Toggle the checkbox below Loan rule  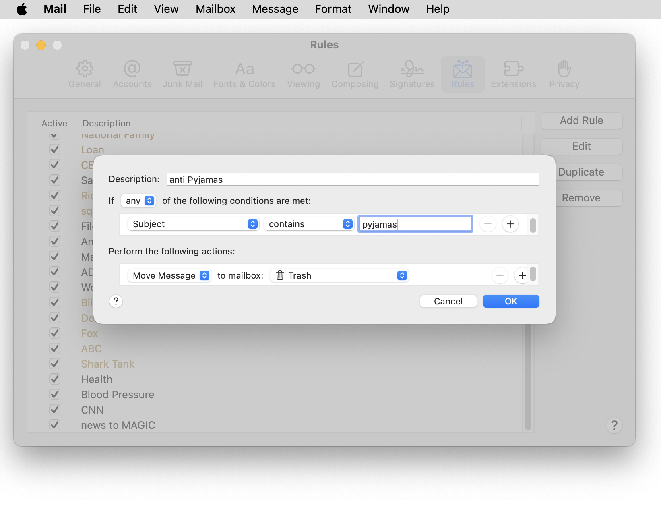(x=55, y=165)
